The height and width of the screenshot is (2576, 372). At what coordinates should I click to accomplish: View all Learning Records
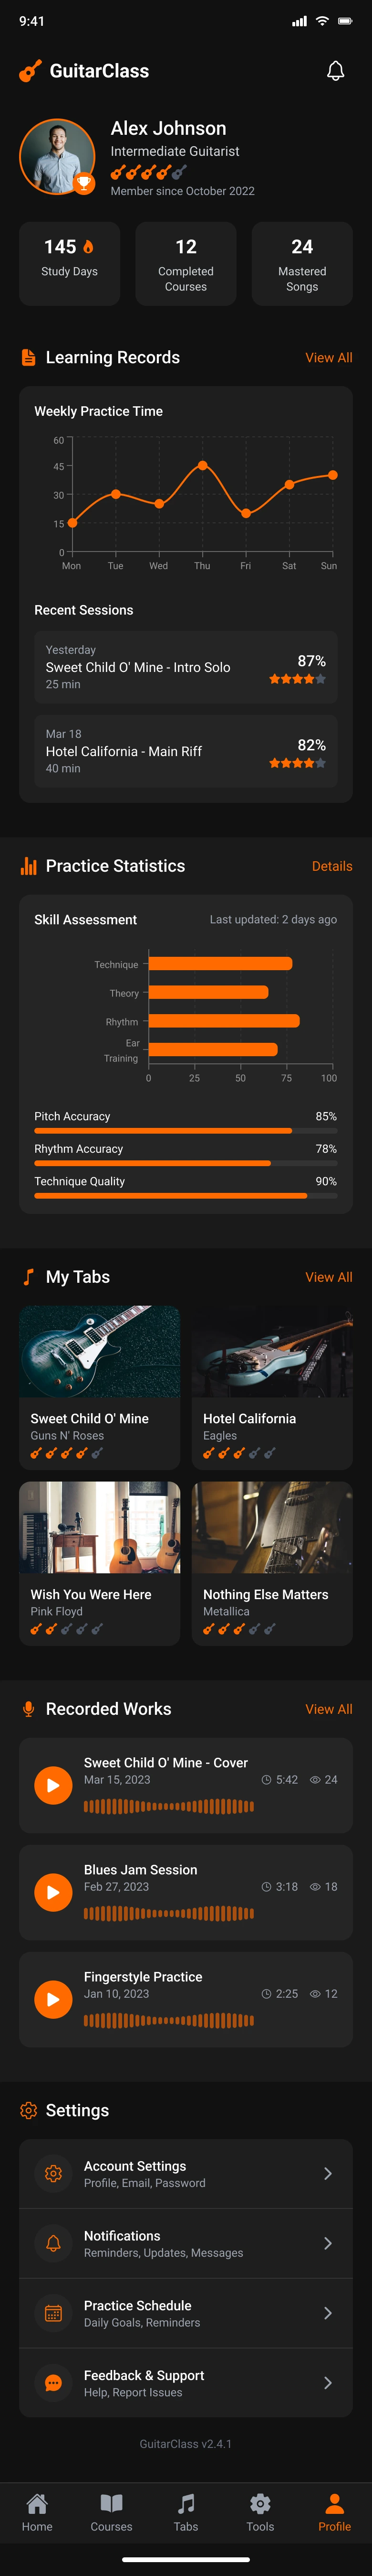click(328, 358)
